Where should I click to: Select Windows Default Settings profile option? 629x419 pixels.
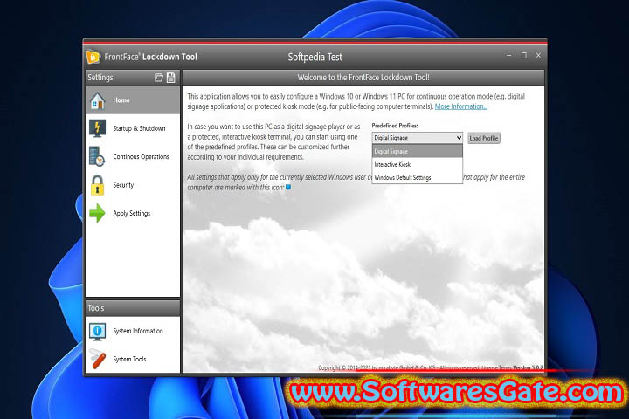click(418, 177)
